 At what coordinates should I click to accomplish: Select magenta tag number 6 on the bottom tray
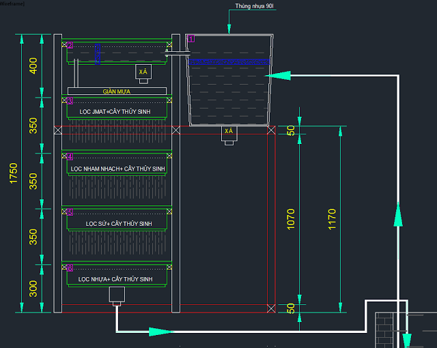tap(70, 268)
